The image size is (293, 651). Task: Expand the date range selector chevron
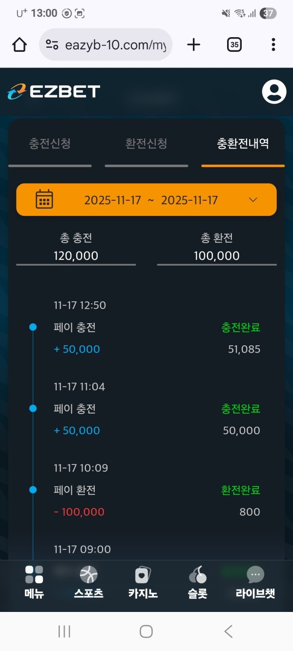click(x=253, y=199)
